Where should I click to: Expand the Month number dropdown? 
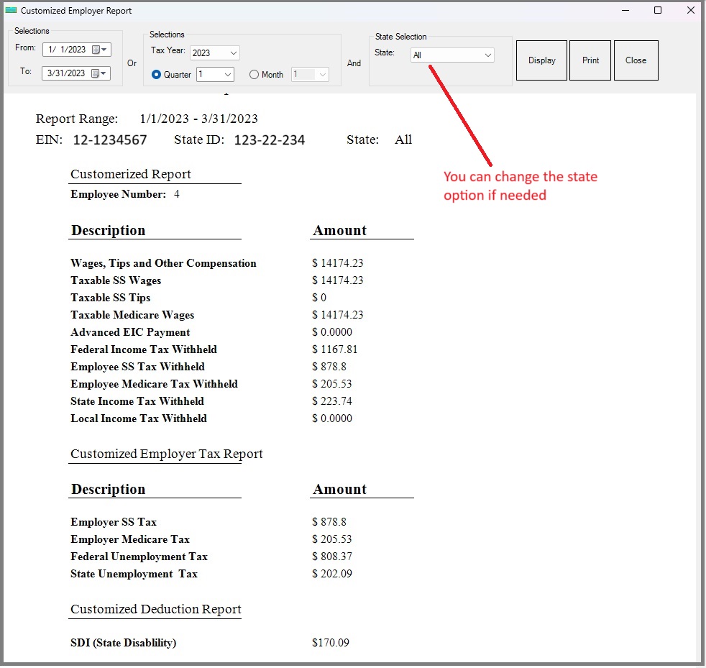click(x=322, y=75)
